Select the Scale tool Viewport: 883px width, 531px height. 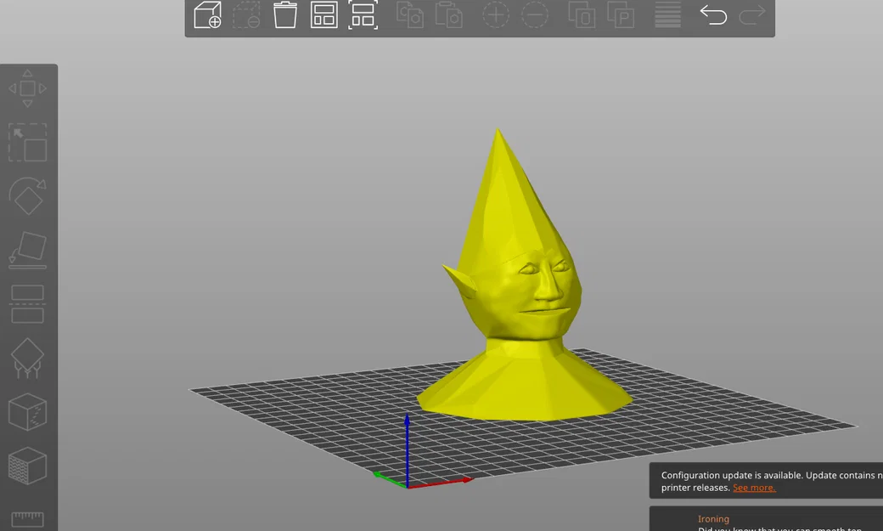[28, 143]
